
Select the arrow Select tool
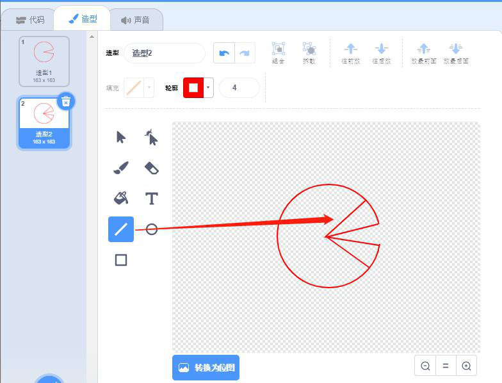(x=121, y=137)
